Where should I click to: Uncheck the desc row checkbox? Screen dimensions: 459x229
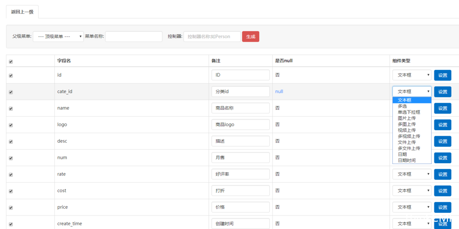11,142
